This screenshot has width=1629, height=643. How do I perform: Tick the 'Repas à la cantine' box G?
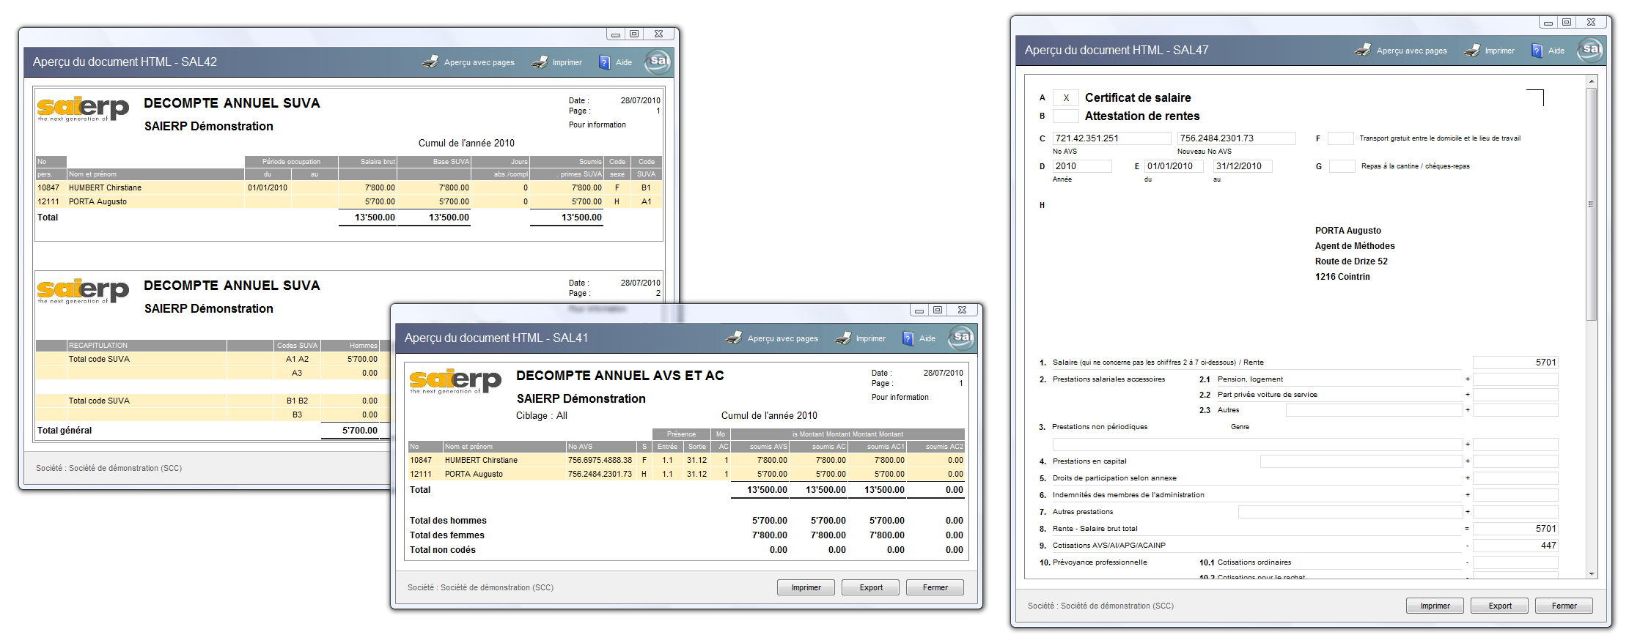point(1341,166)
